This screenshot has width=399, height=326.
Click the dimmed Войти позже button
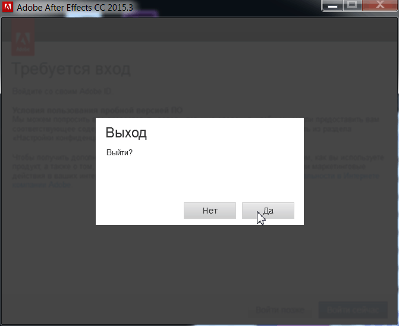pyautogui.click(x=280, y=310)
